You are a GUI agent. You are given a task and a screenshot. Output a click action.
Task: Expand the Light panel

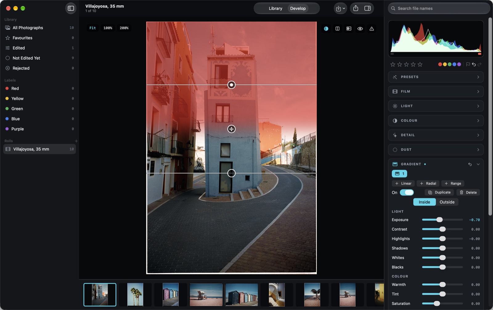(x=436, y=106)
